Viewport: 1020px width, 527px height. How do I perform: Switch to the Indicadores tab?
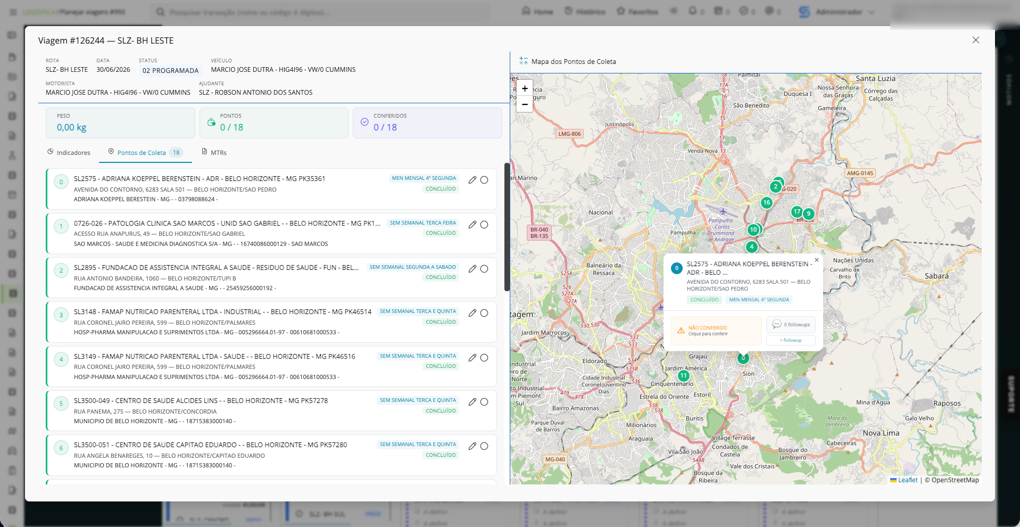[x=69, y=153]
